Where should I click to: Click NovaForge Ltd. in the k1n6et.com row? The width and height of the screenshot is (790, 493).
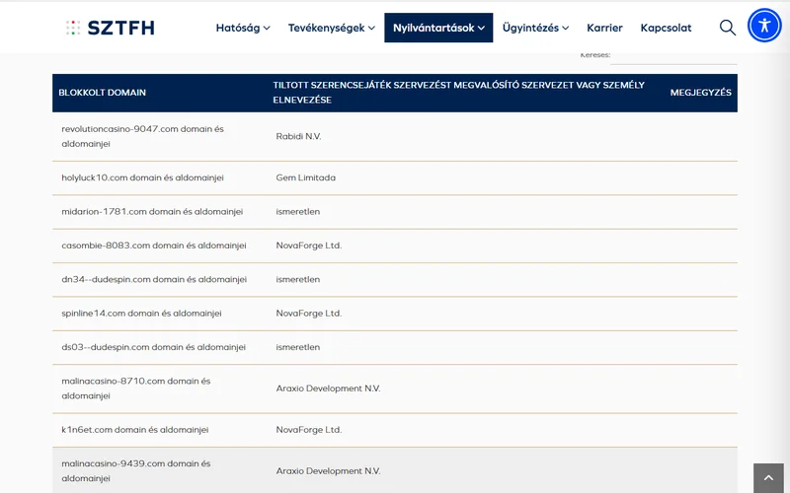(309, 430)
